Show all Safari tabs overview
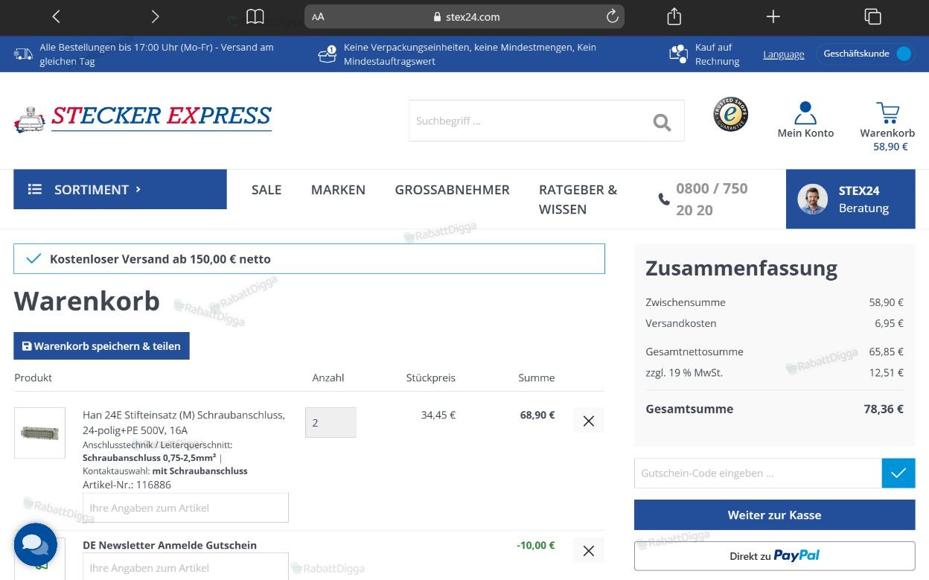929x580 pixels. pyautogui.click(x=872, y=16)
